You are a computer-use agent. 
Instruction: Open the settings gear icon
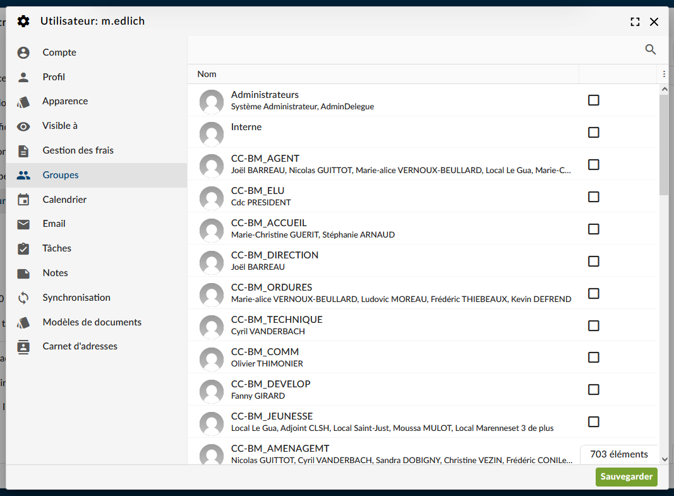point(23,21)
